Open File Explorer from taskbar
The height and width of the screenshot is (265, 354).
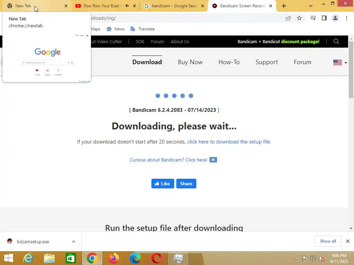[x=49, y=258]
